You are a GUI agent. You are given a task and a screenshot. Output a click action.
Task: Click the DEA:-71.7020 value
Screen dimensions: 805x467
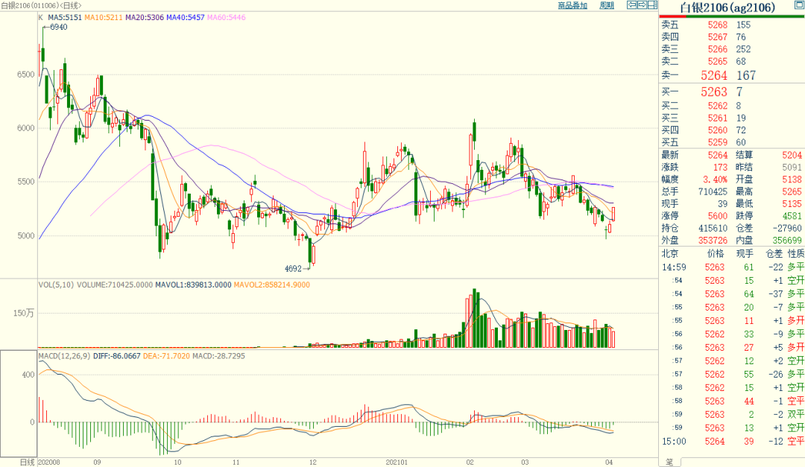pos(166,355)
